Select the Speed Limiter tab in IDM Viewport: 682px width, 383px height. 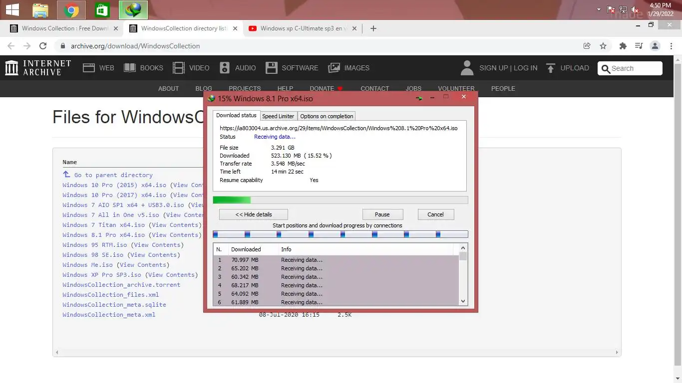[278, 116]
